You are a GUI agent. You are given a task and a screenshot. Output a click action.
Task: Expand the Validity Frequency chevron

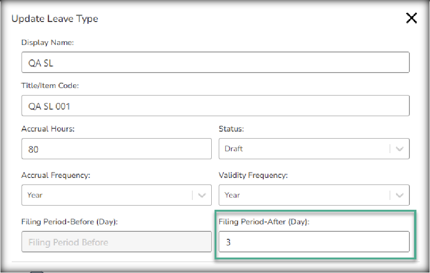(x=400, y=195)
